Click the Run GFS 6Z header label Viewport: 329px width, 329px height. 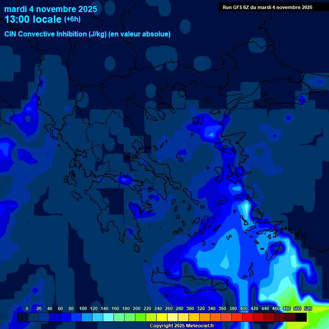pyautogui.click(x=267, y=7)
